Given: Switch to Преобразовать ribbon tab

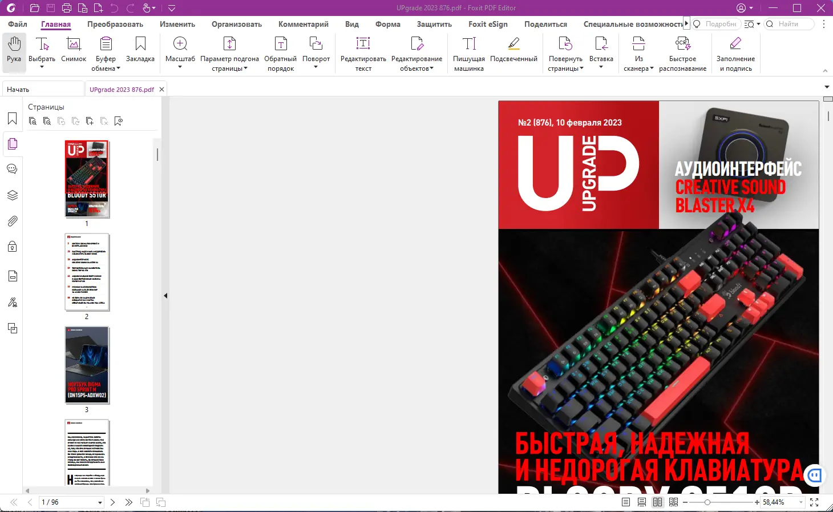Looking at the screenshot, I should pyautogui.click(x=115, y=24).
